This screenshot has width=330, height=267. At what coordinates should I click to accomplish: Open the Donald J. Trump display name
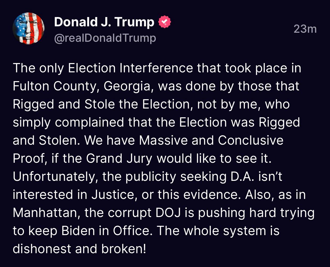[104, 22]
